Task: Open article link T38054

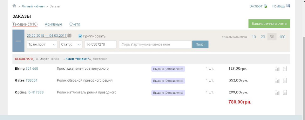Action: tap(31, 80)
